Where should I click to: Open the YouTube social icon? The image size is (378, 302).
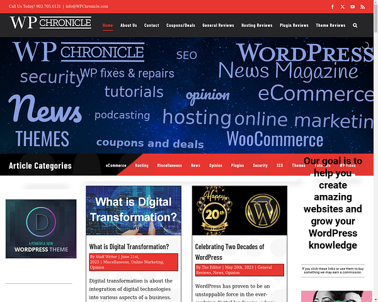pyautogui.click(x=352, y=6)
